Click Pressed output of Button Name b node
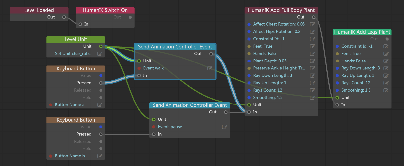This screenshot has width=404, height=166. click(x=101, y=134)
